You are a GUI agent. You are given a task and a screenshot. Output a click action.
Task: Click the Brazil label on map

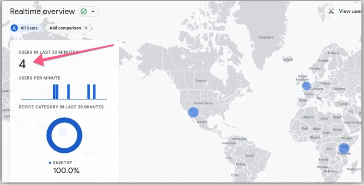[250, 156]
